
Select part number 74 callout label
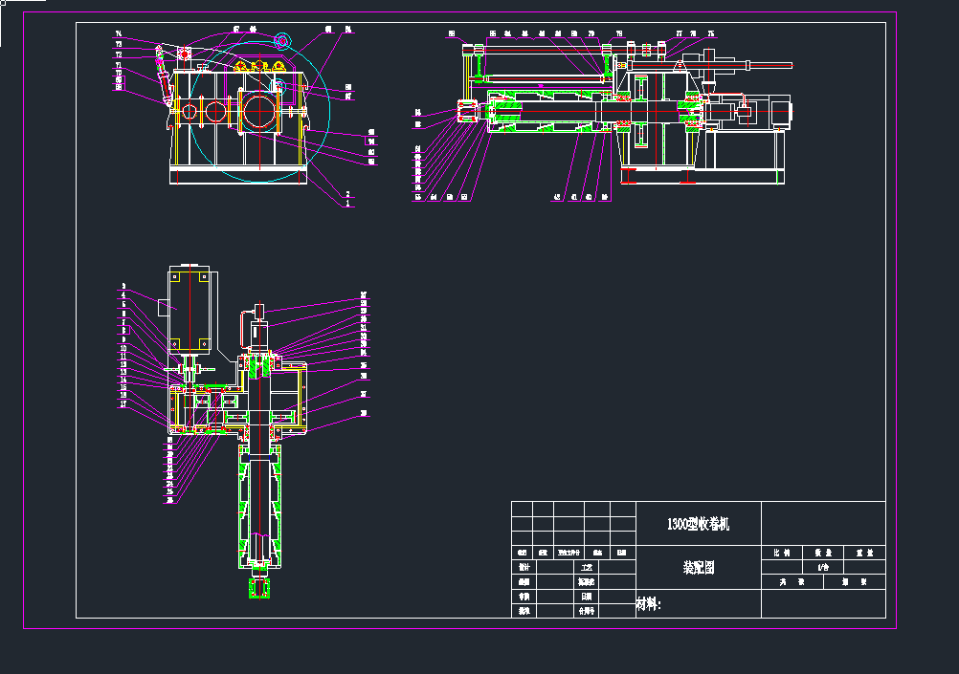[119, 34]
